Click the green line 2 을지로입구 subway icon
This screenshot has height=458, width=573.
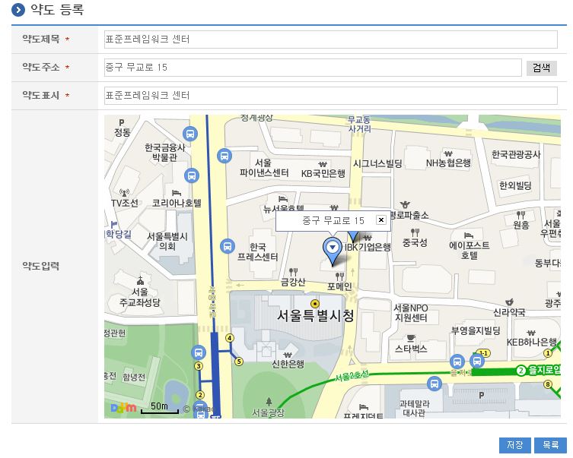(521, 371)
